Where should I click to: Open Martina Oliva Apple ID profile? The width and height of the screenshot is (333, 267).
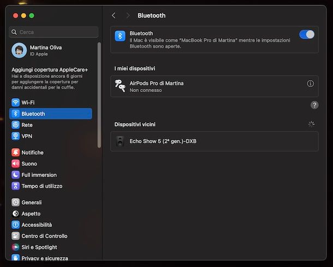click(x=37, y=51)
